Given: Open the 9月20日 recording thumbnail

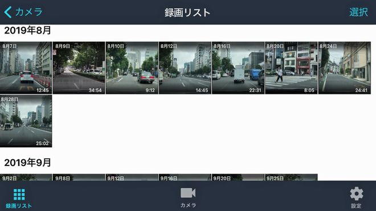Looking at the screenshot, I should [238, 177].
